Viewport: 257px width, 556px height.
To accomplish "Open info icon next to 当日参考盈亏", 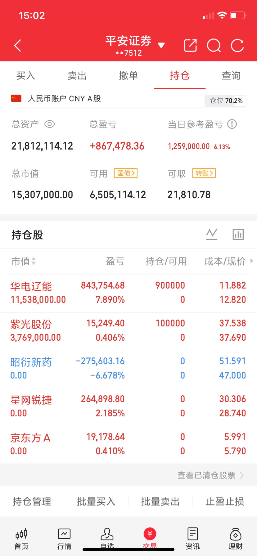I will (232, 124).
